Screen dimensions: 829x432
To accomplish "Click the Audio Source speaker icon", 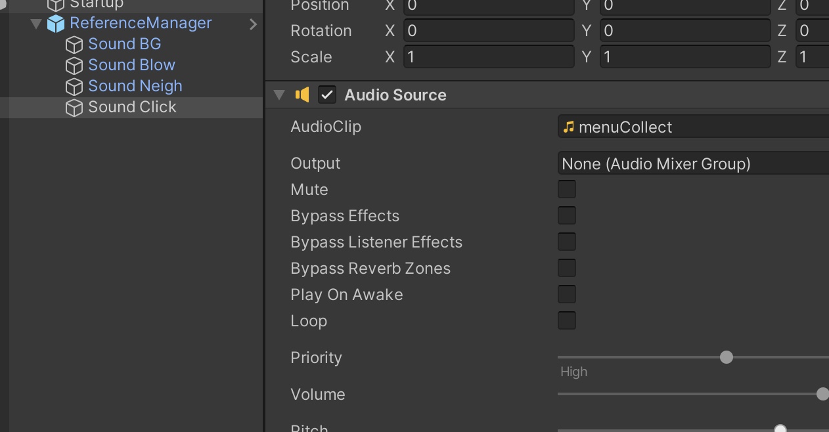I will [302, 95].
